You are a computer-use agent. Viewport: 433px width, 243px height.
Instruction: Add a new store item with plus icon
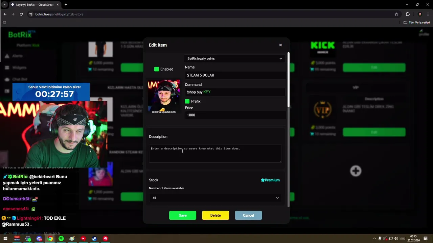pos(356,171)
